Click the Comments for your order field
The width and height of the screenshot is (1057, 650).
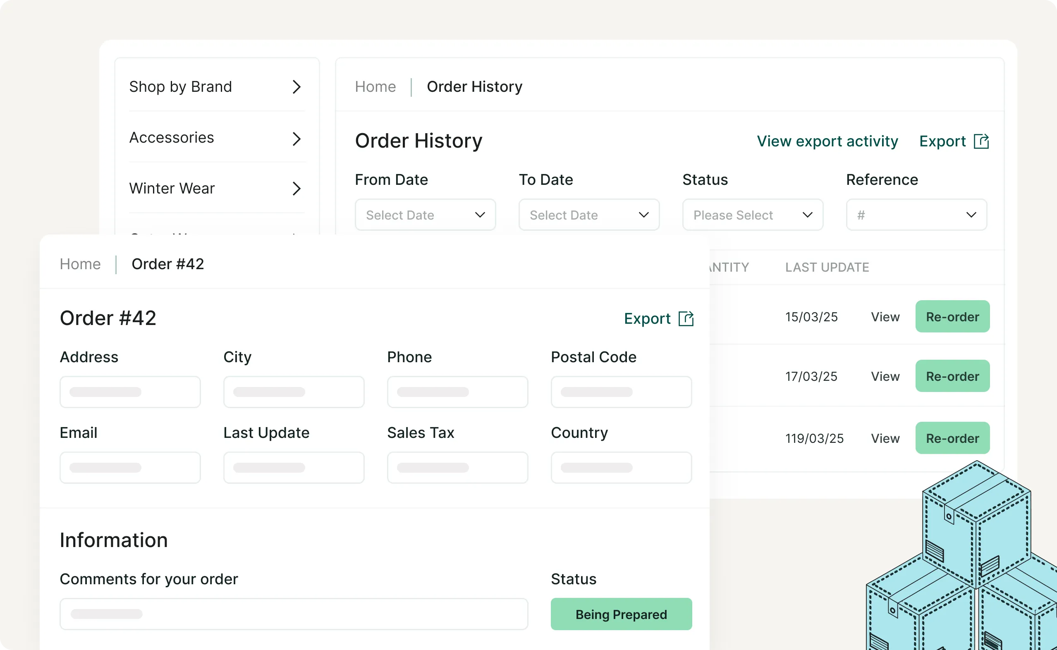(x=294, y=614)
